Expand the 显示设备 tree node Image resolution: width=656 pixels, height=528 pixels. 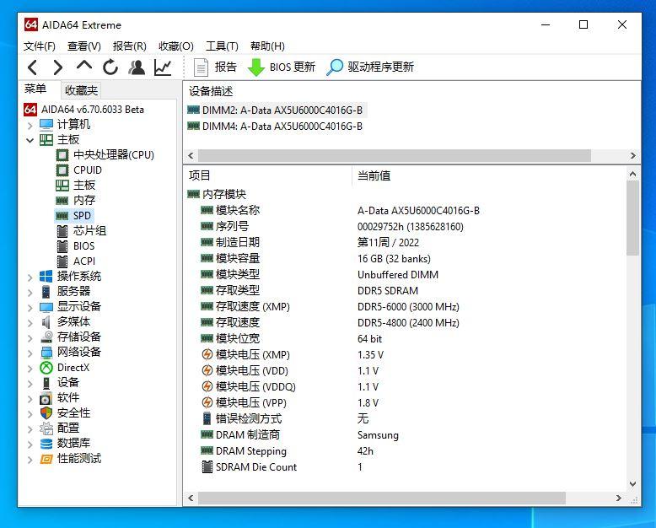(x=30, y=307)
